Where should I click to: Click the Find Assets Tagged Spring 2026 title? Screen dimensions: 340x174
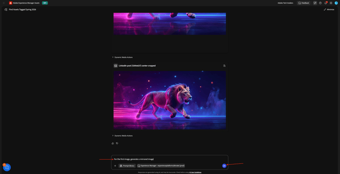pos(23,9)
